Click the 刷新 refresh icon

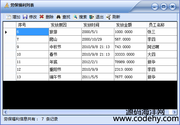(x=108, y=17)
